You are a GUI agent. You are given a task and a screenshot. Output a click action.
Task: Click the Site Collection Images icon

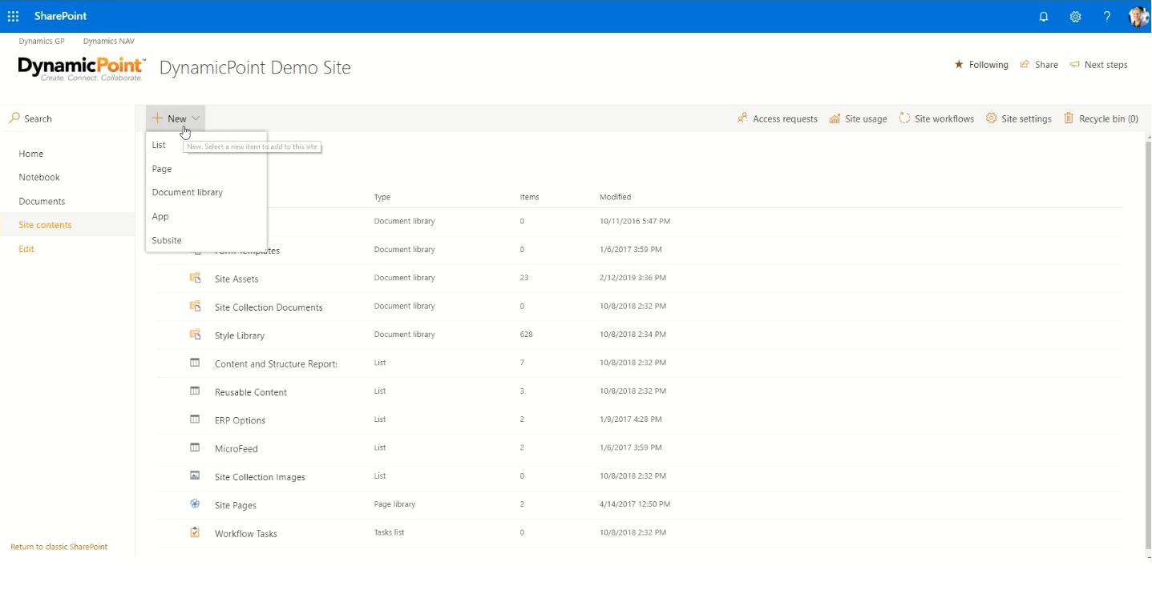195,476
